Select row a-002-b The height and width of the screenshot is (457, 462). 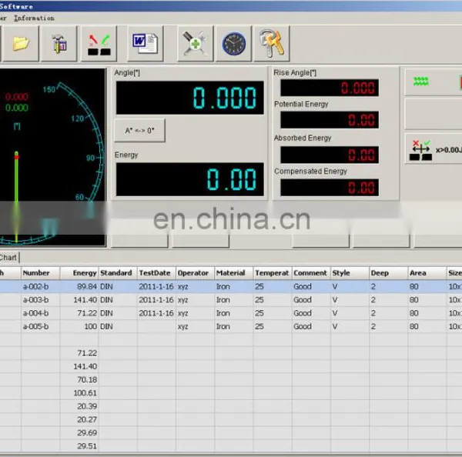point(231,286)
